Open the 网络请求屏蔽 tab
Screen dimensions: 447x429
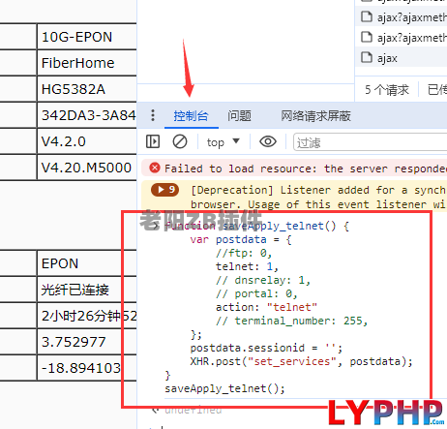coord(315,116)
